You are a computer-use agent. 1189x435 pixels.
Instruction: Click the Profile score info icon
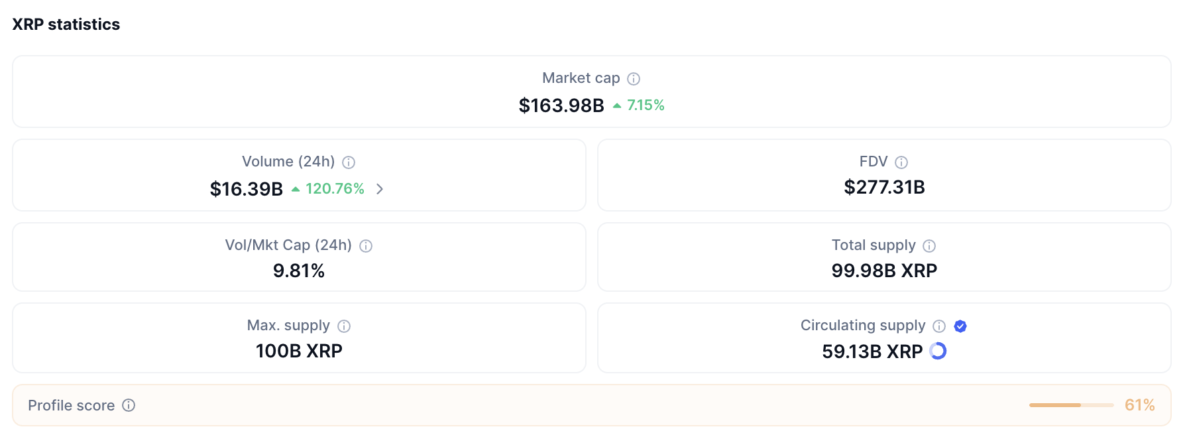[x=129, y=405]
